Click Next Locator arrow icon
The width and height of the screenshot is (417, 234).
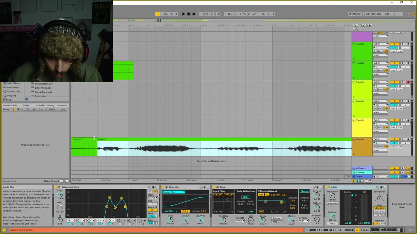(357, 29)
